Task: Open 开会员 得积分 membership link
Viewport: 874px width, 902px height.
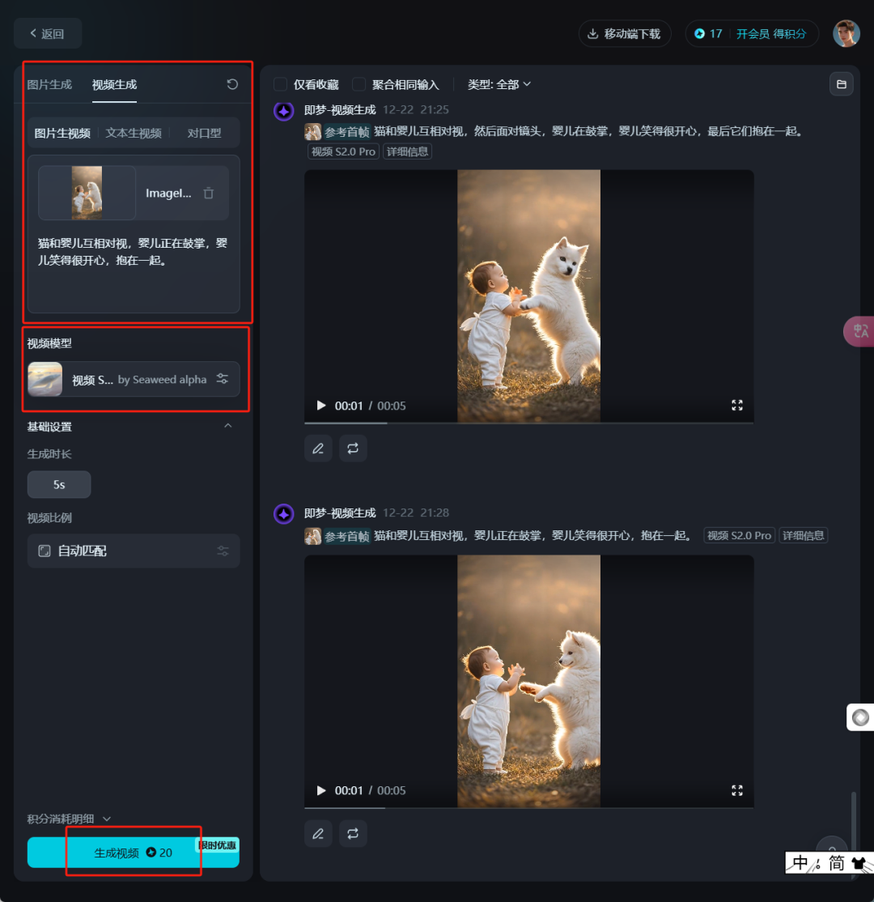Action: click(x=771, y=34)
